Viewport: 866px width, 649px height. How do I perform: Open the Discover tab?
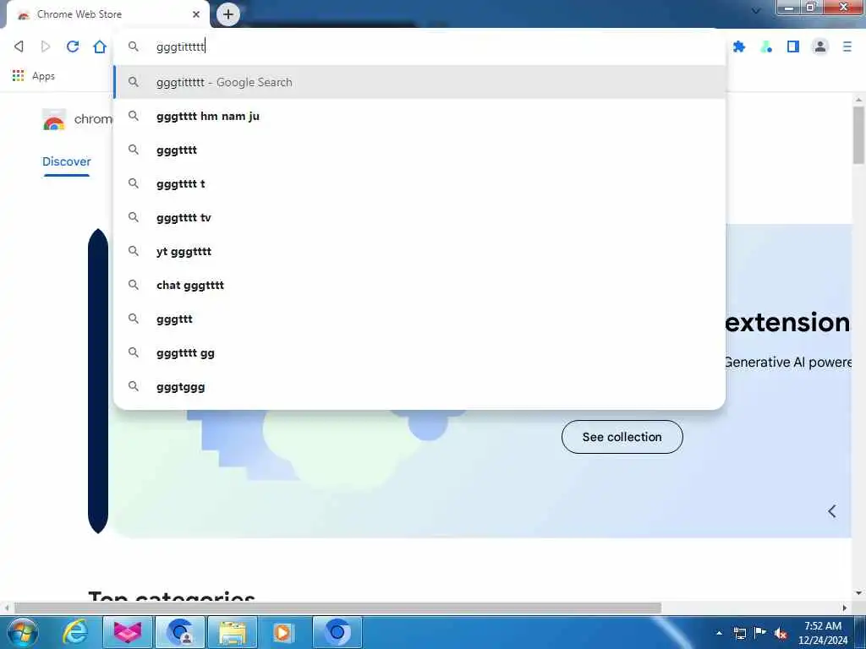pyautogui.click(x=66, y=161)
